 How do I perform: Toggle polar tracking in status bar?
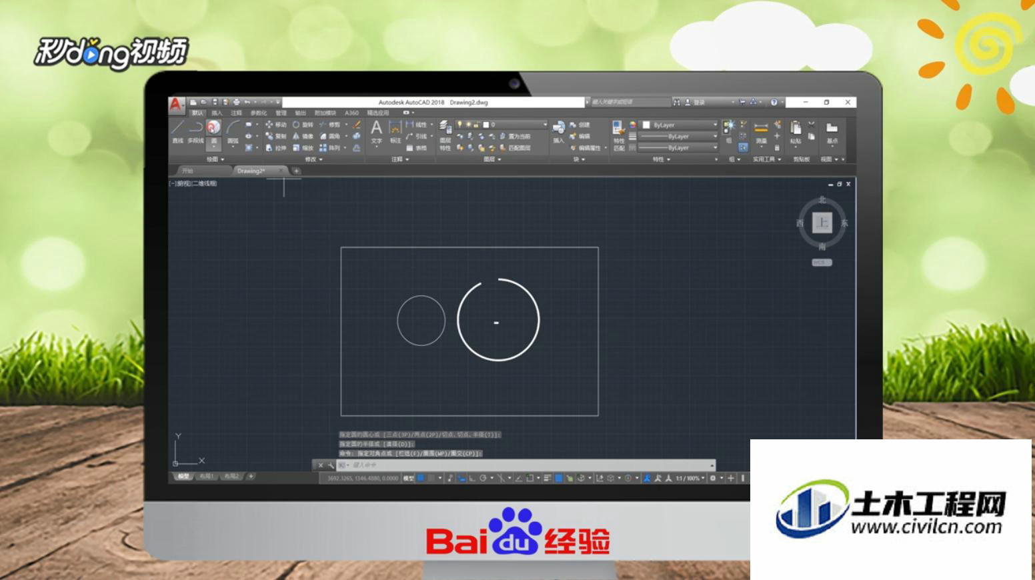483,478
